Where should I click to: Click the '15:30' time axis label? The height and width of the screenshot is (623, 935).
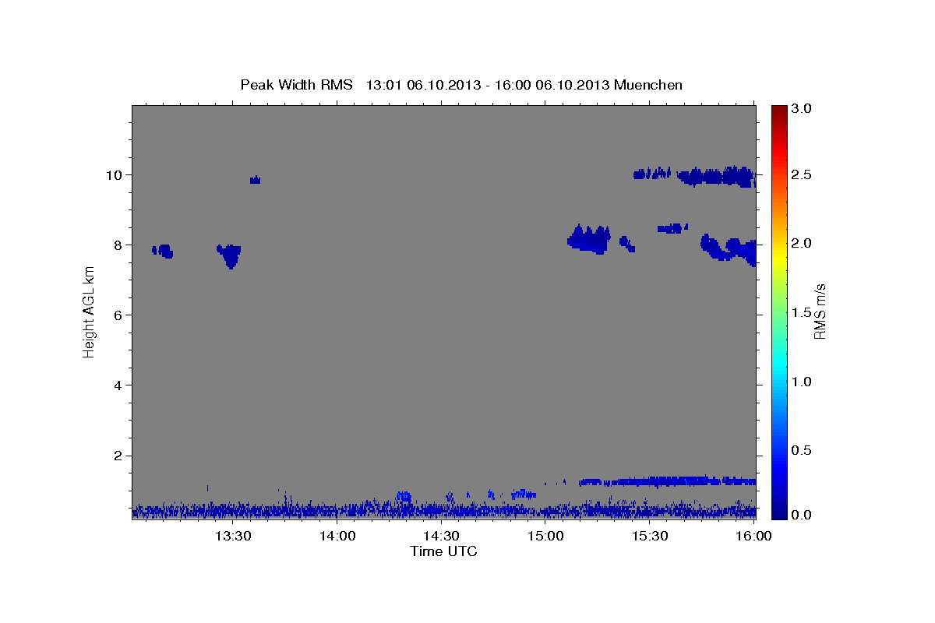650,536
